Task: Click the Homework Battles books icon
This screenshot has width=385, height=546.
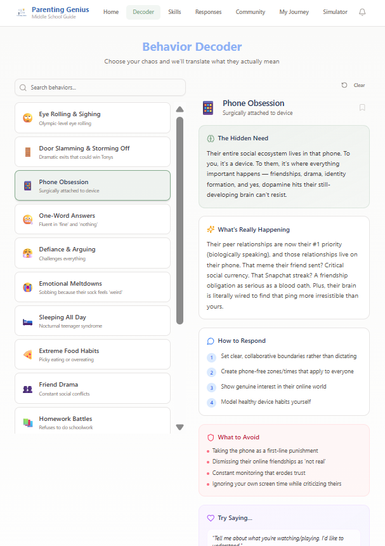Action: pos(27,422)
